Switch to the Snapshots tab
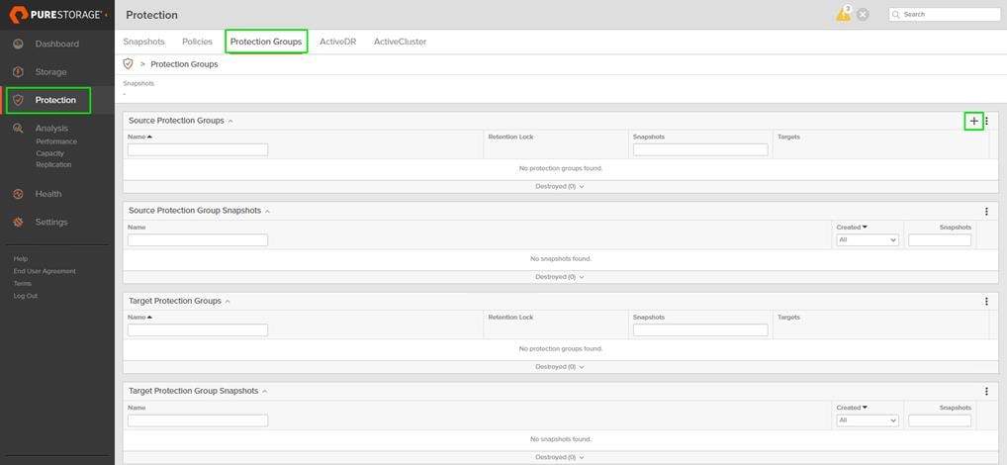 (143, 42)
